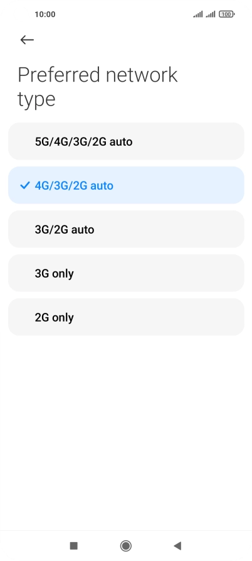Tap the triangle back navigation button
Viewport: 252px width, 561px height.
[x=177, y=546]
